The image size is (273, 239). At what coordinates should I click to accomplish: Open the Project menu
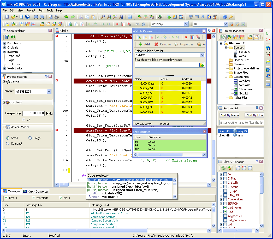(31, 10)
